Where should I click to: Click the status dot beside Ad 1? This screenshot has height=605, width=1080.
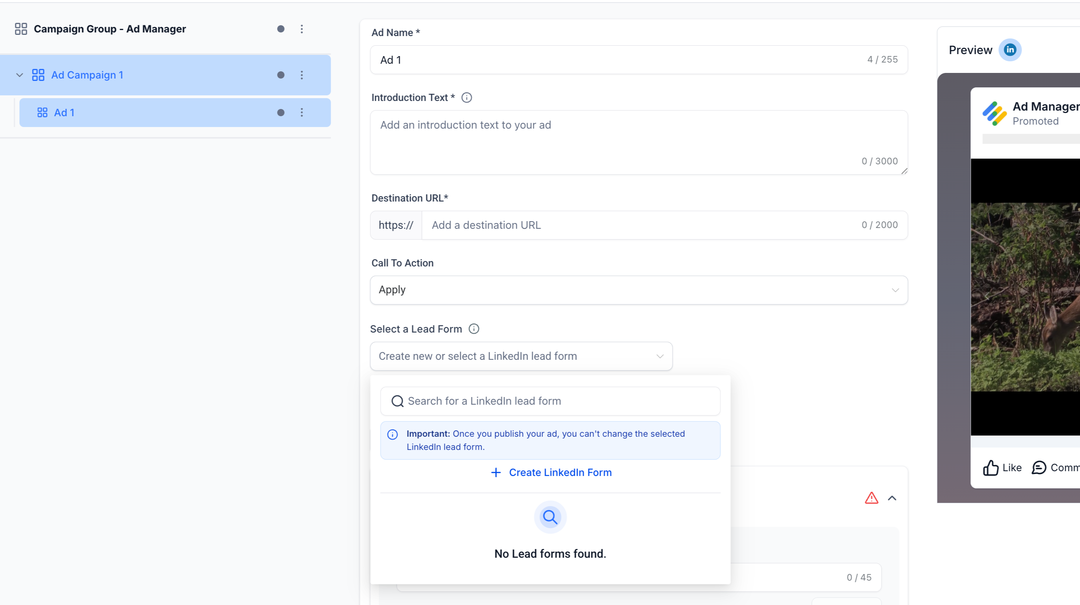(281, 113)
